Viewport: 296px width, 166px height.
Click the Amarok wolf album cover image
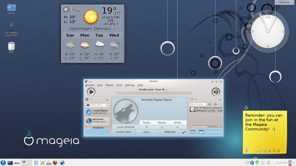(x=125, y=111)
